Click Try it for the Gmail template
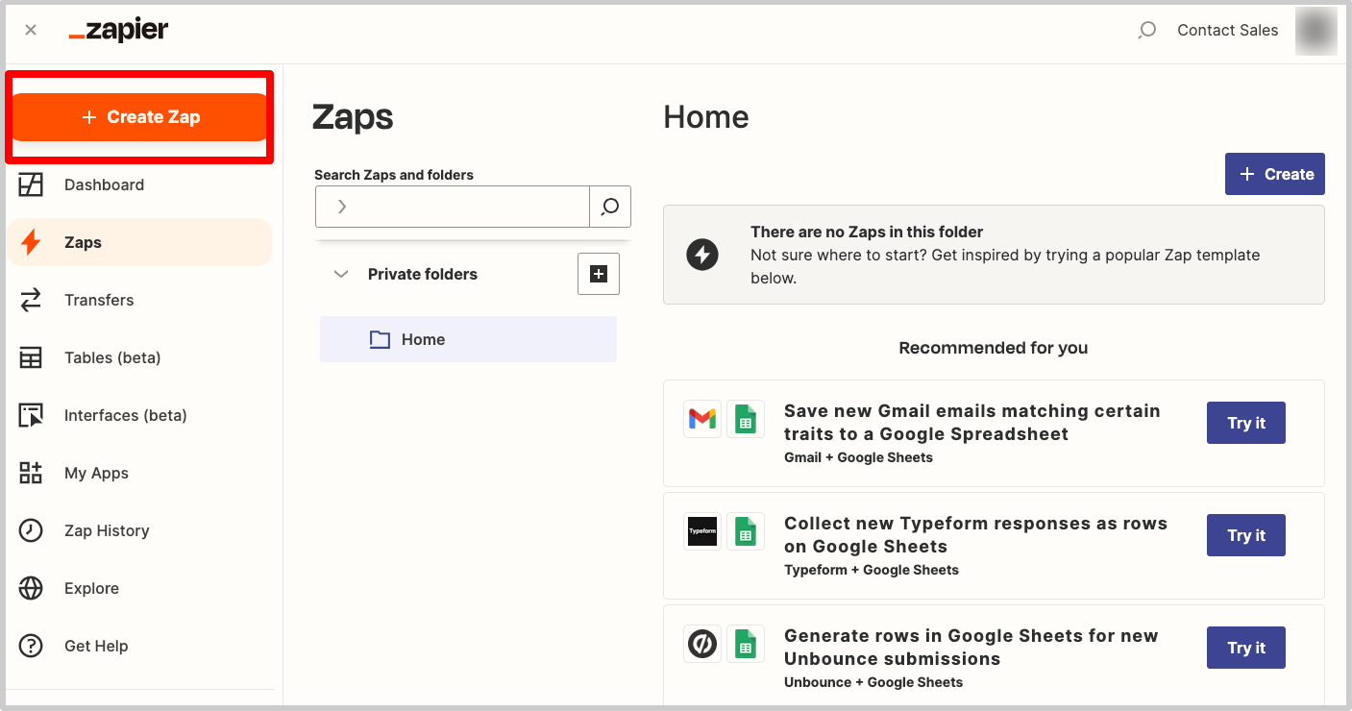 pos(1246,423)
